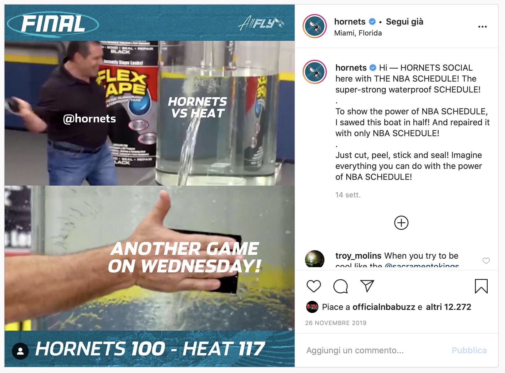Click hornets verified badge in header
The height and width of the screenshot is (373, 505).
pyautogui.click(x=372, y=22)
